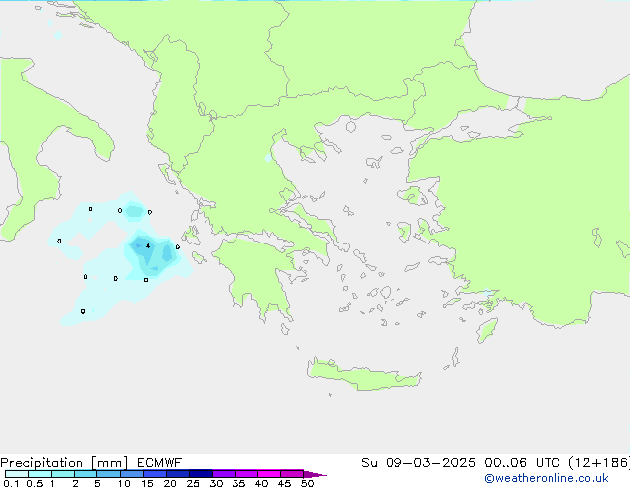Screen dimensions: 630x487
Task: Select the 5–10 mm legend color swatch
Action: pos(108,474)
